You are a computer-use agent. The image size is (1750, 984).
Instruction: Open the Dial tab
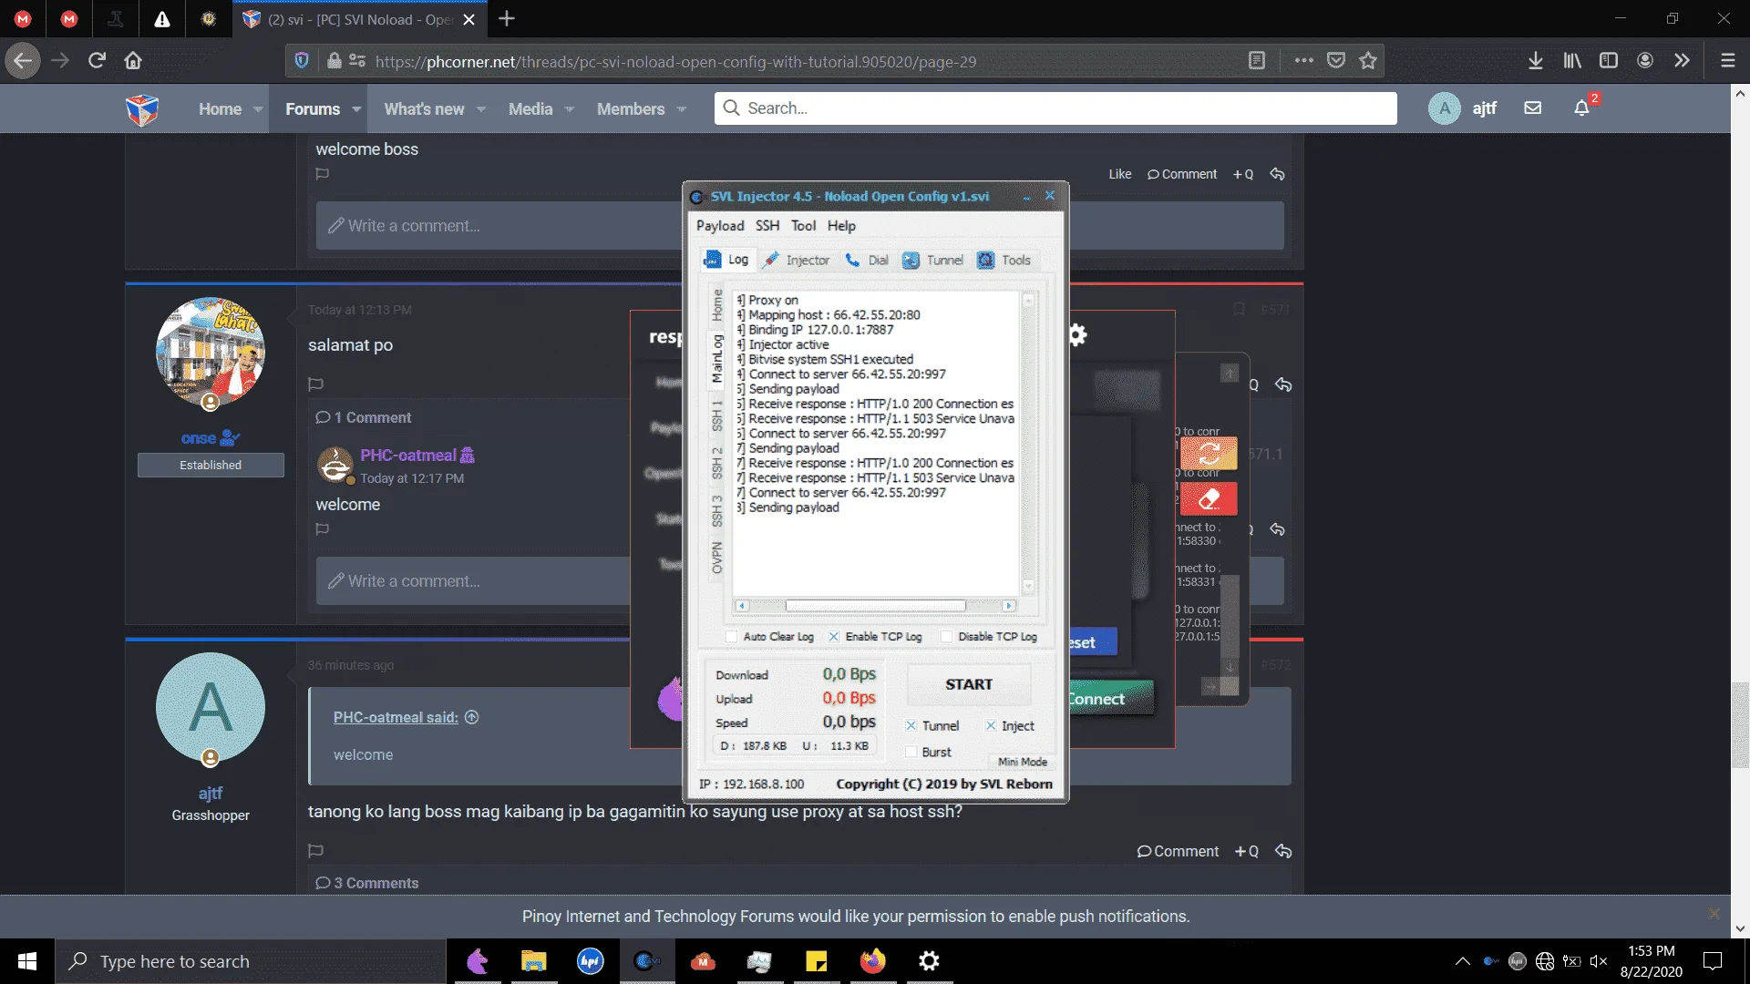(x=867, y=261)
